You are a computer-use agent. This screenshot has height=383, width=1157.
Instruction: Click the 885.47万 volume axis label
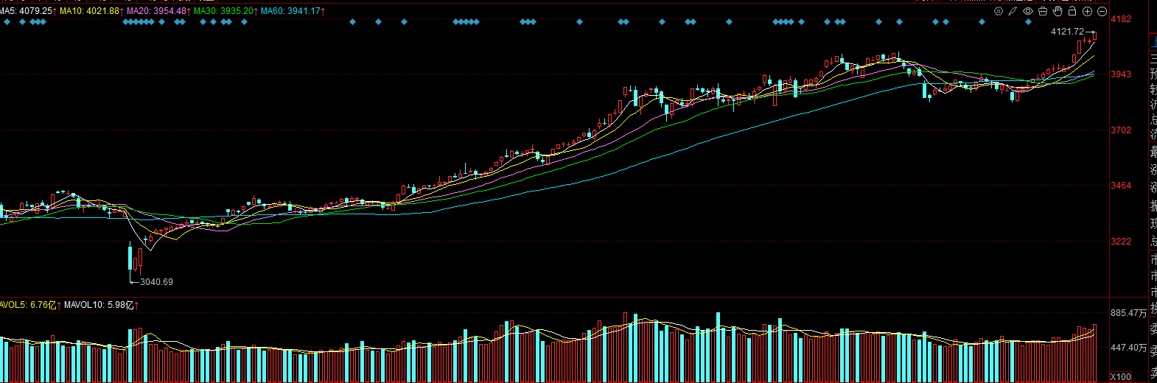1128,314
